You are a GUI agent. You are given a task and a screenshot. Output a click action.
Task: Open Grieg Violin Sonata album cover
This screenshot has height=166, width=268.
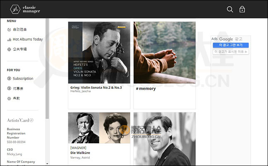coord(99,52)
